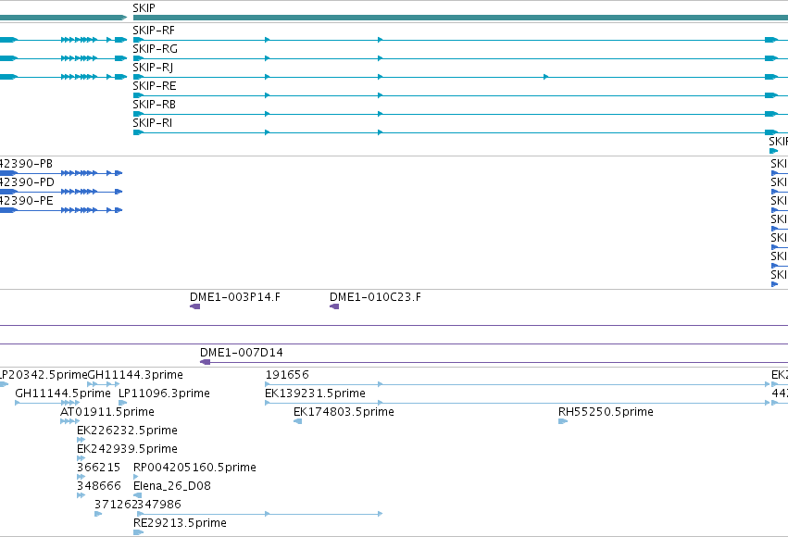Select the EK226232.5prime EST label

coord(127,431)
